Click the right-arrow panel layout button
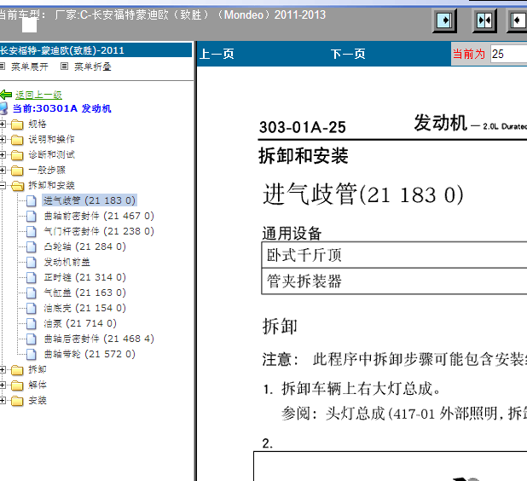The image size is (527, 481). [444, 20]
